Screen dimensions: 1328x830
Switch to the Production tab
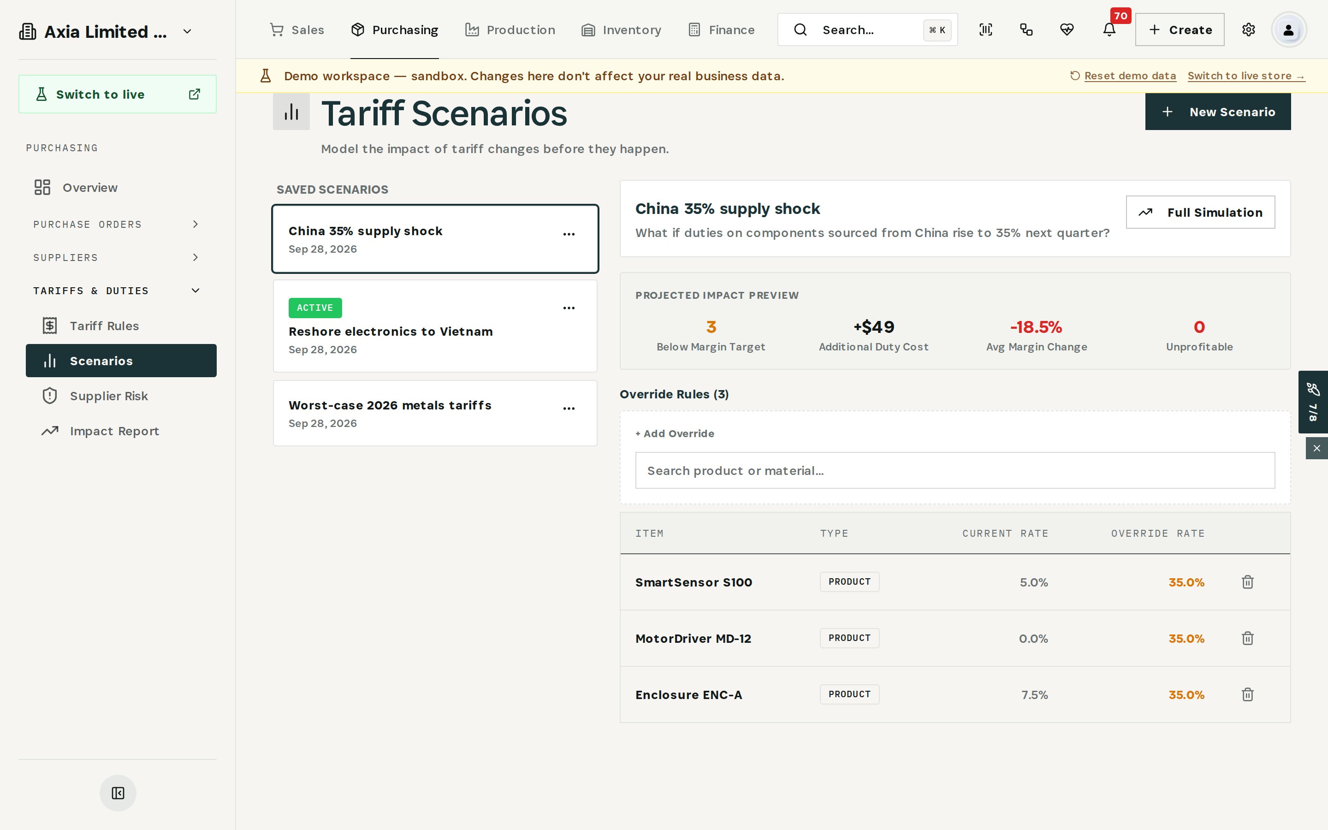tap(510, 30)
